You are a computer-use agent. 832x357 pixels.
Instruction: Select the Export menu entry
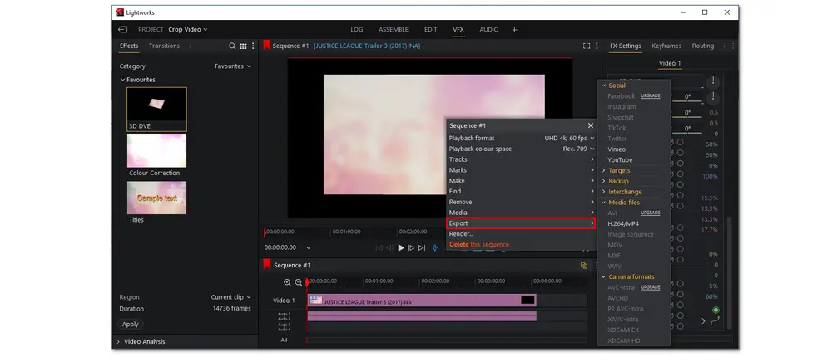(x=521, y=223)
